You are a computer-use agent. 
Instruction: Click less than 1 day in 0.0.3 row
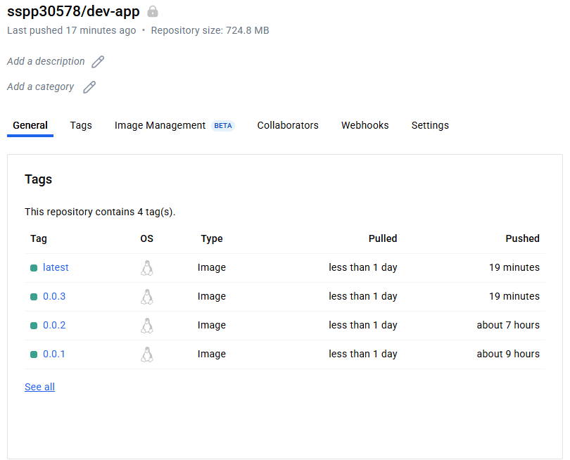coord(363,297)
